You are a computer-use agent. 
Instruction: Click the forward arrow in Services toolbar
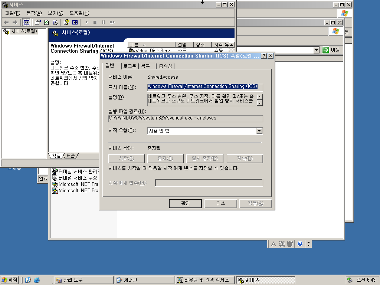(x=15, y=22)
